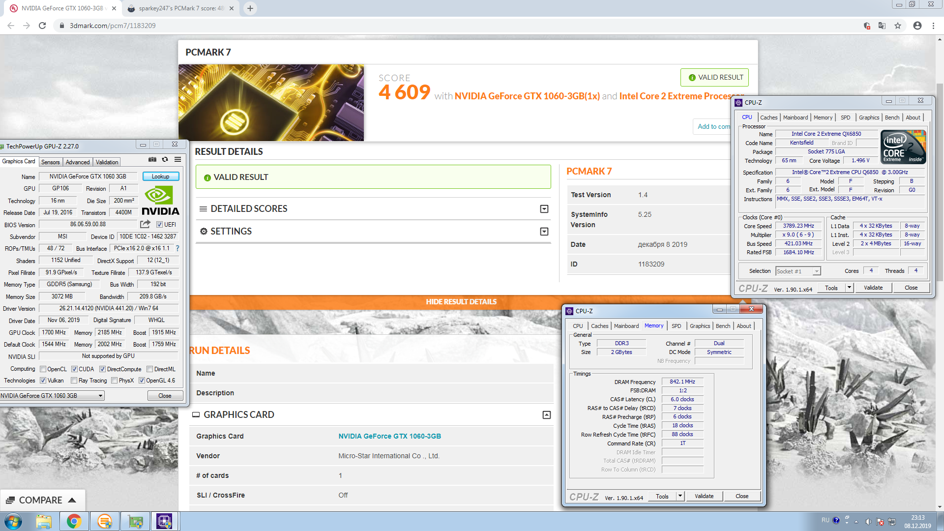Image resolution: width=944 pixels, height=531 pixels.
Task: Open the translate page icon in address bar
Action: pyautogui.click(x=882, y=26)
